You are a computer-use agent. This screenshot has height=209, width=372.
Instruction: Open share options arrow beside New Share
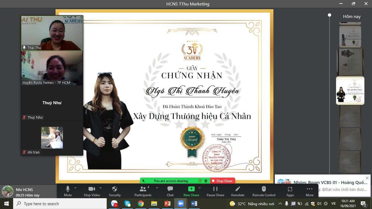coord(200,188)
